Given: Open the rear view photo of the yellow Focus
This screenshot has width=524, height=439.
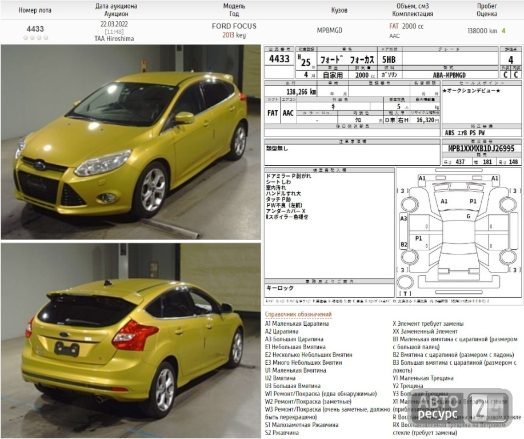Looking at the screenshot, I should tap(131, 340).
